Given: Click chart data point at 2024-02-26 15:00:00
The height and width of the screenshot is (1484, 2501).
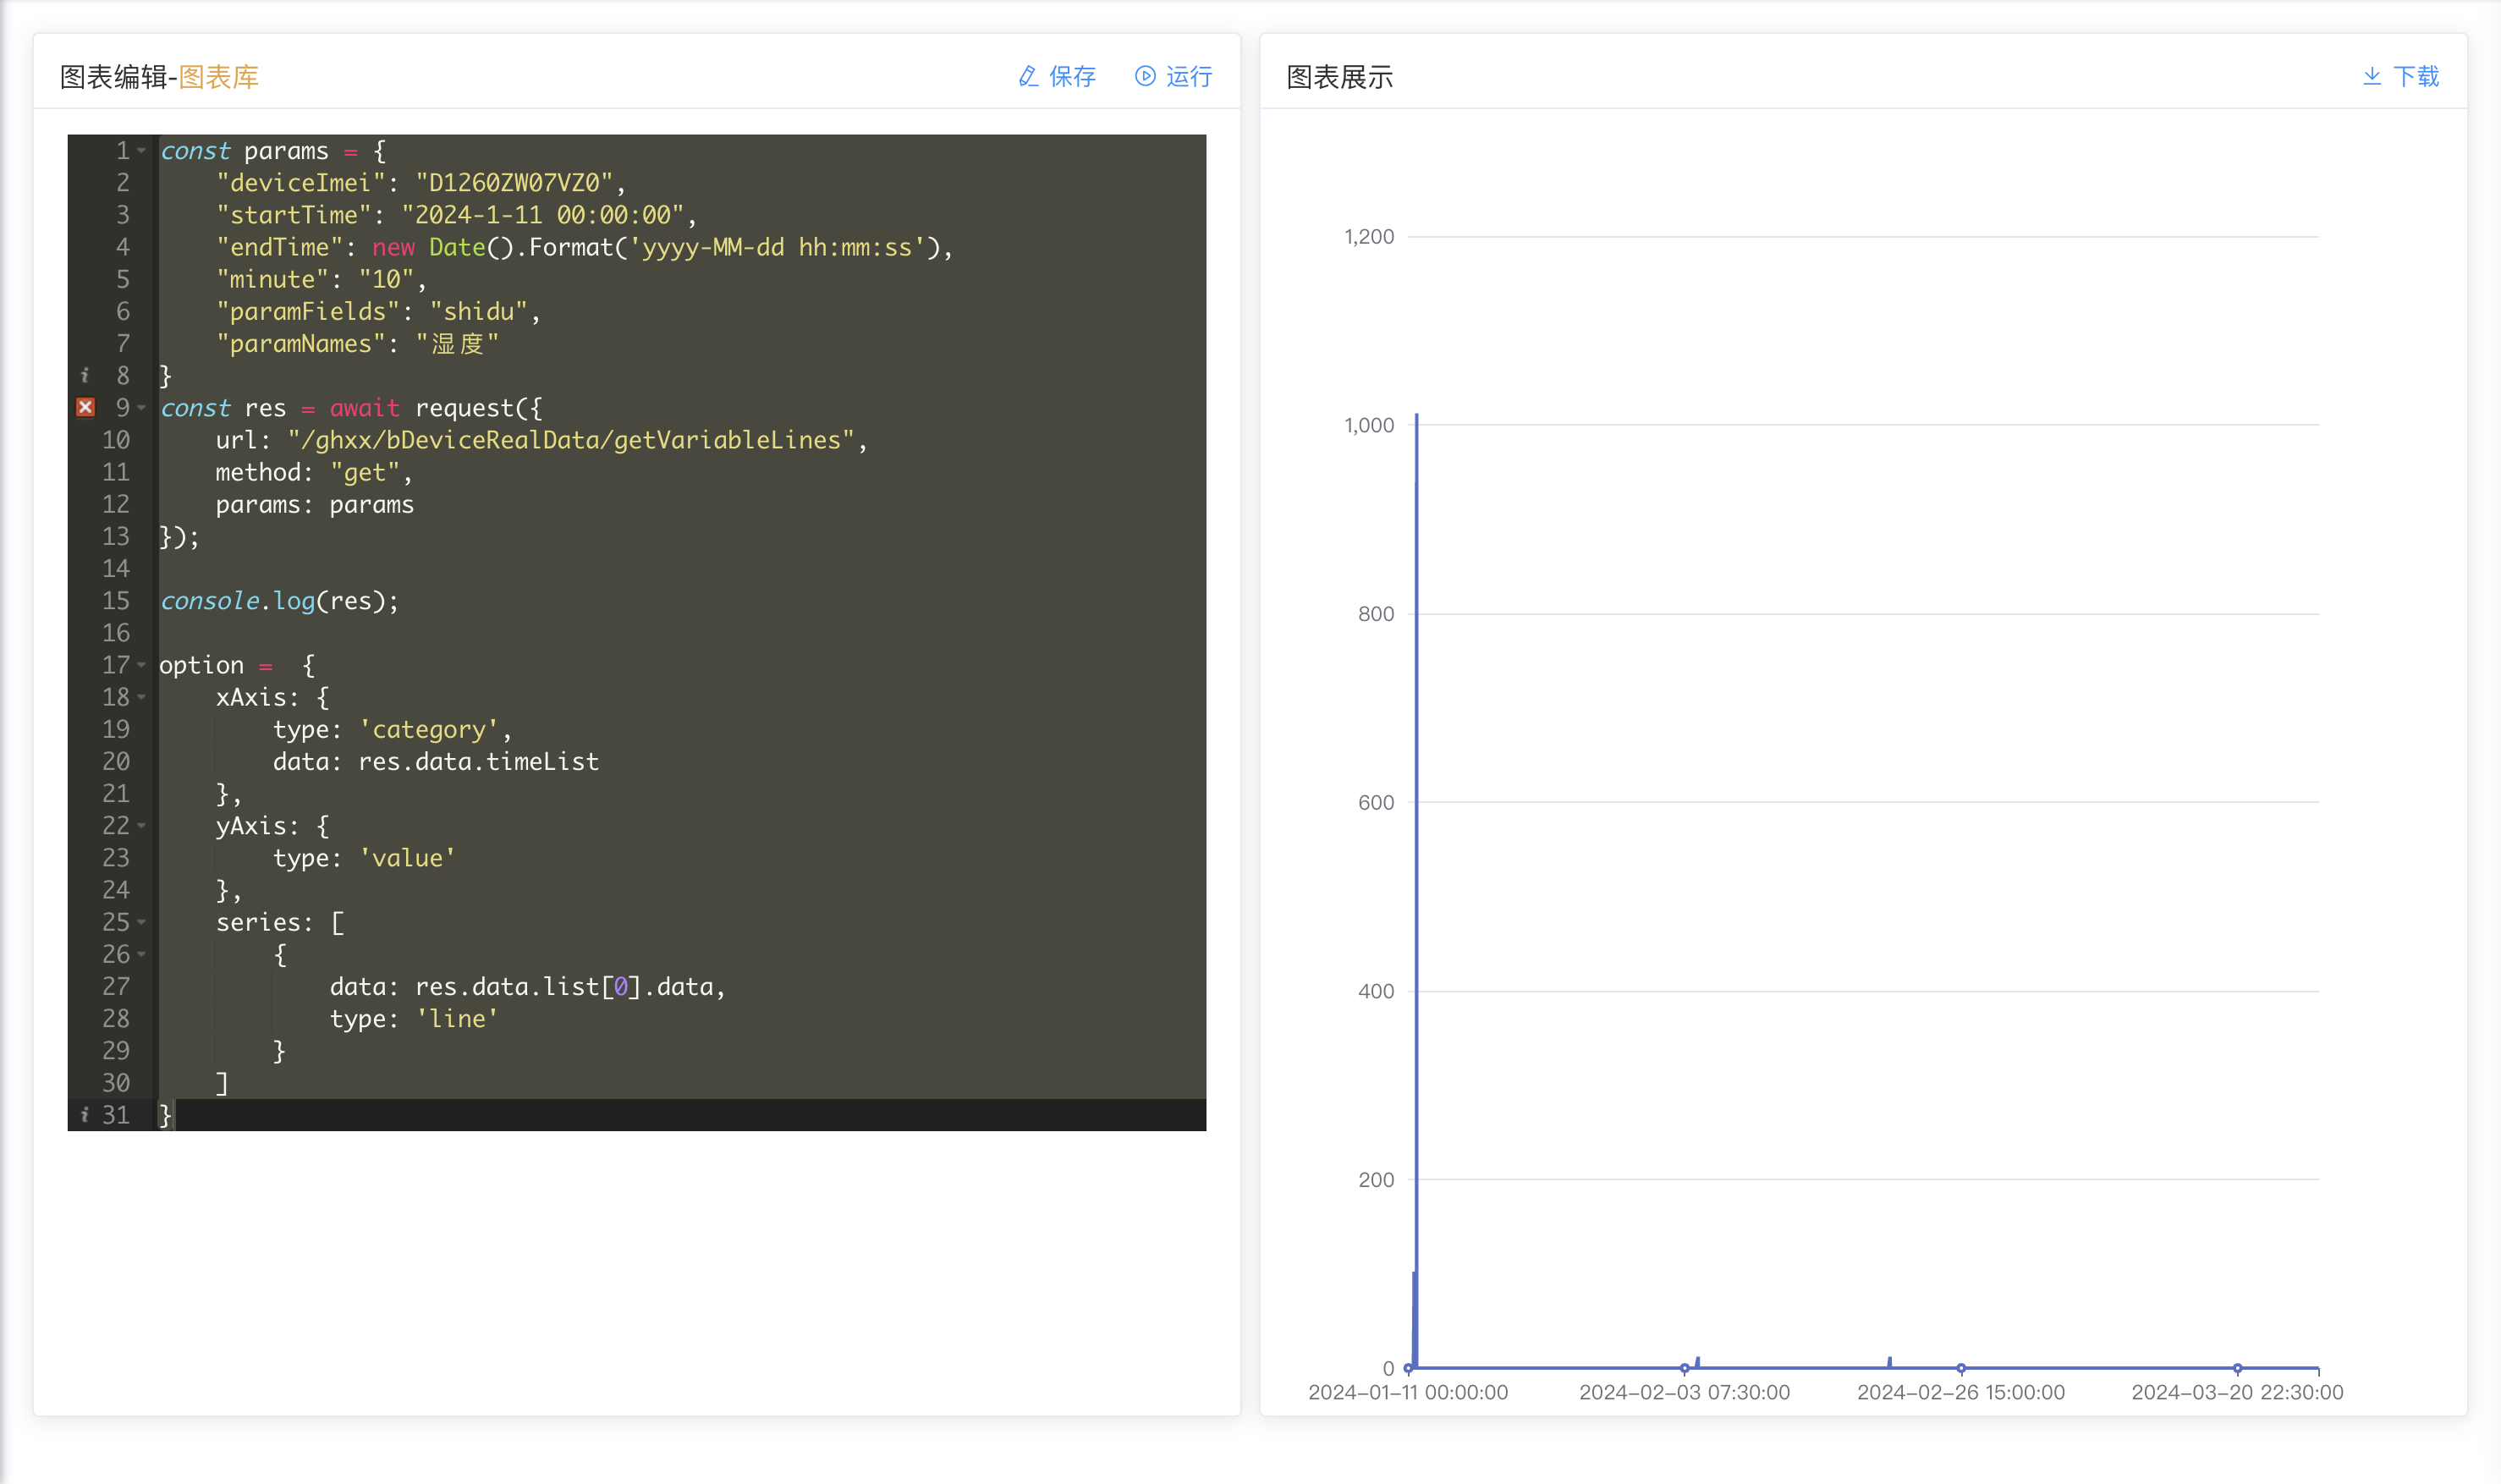Looking at the screenshot, I should tap(1961, 1368).
